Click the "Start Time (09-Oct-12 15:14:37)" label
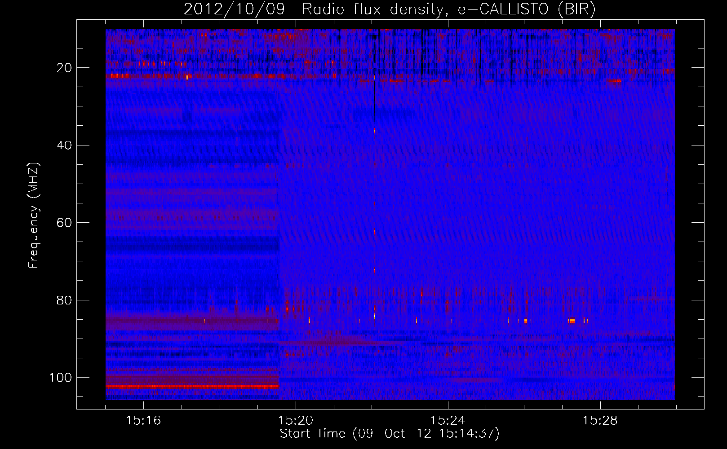727x449 pixels. [390, 434]
